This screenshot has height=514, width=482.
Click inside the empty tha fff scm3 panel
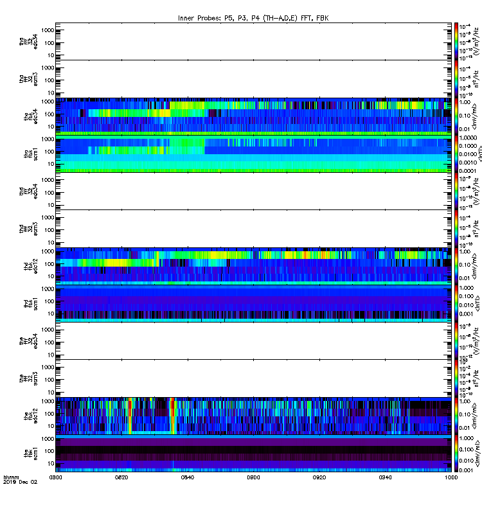253,79
